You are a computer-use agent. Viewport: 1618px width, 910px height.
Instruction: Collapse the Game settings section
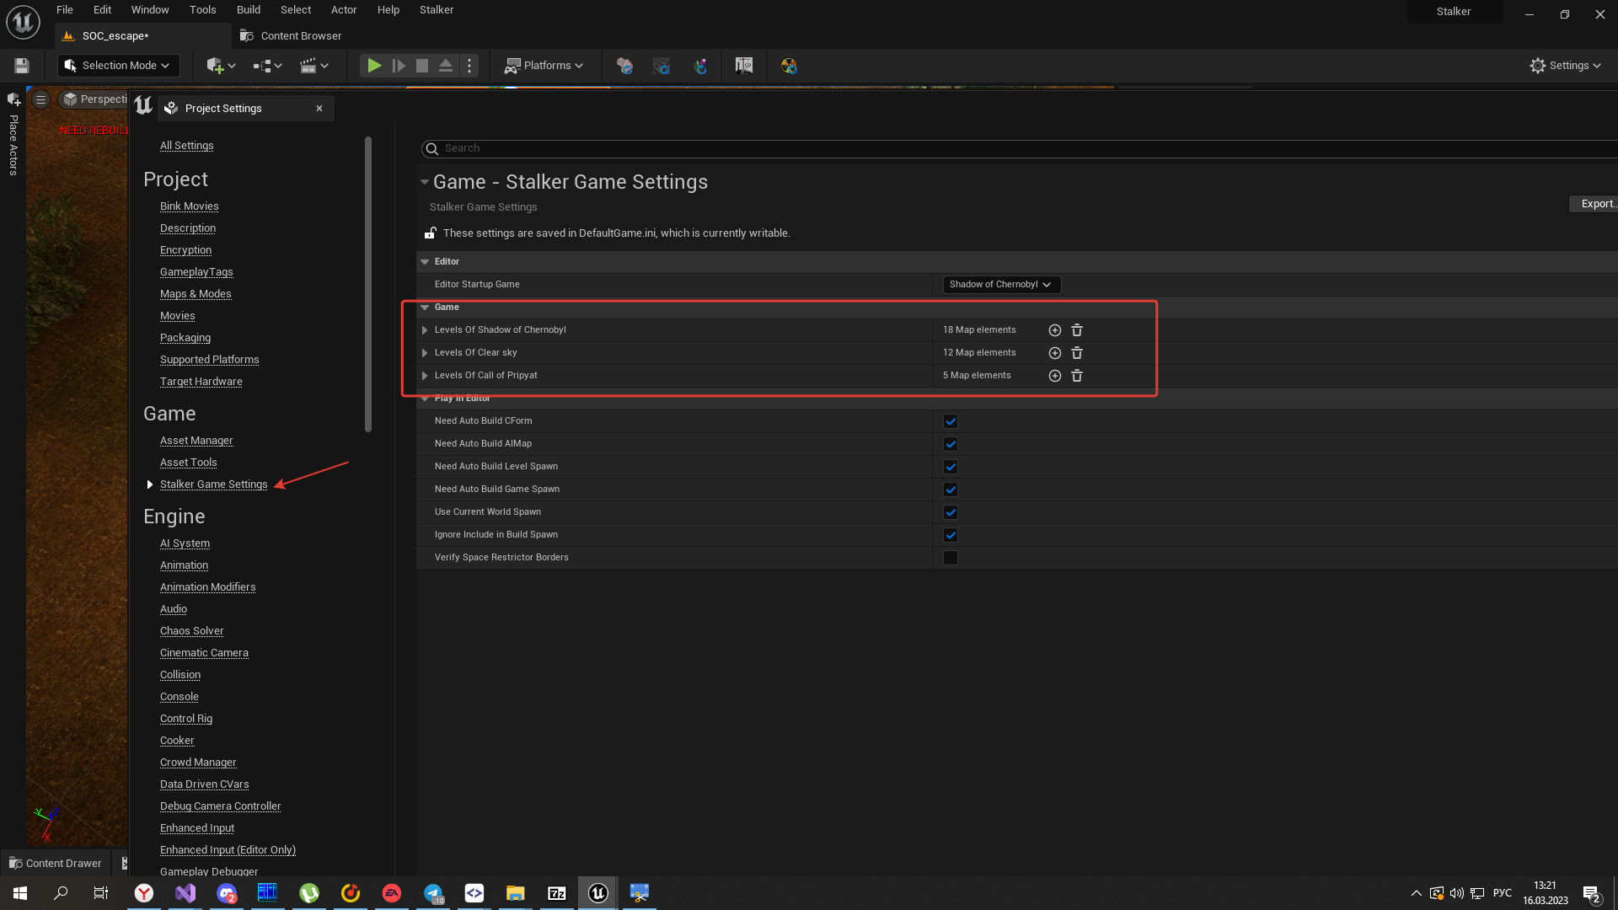pyautogui.click(x=425, y=308)
